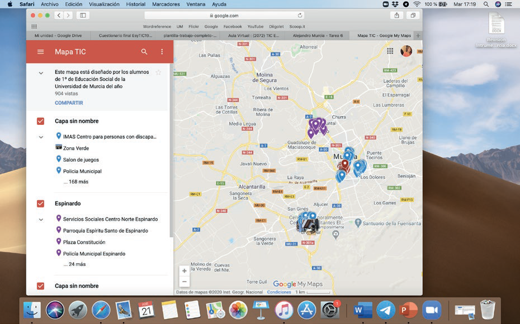Open favorites grid icon in bookmarks bar
The width and height of the screenshot is (520, 324).
tap(34, 26)
